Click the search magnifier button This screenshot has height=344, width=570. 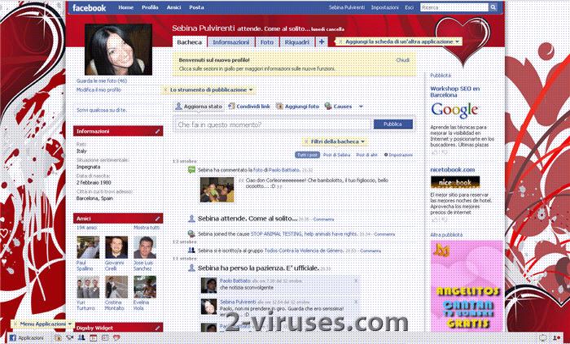click(493, 7)
